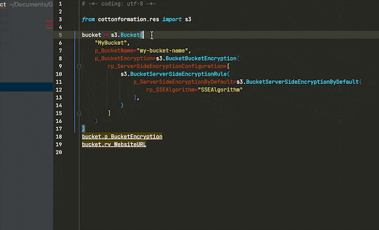The image size is (379, 230).
Task: Click line number 20 in the gutter
Action: pos(59,152)
